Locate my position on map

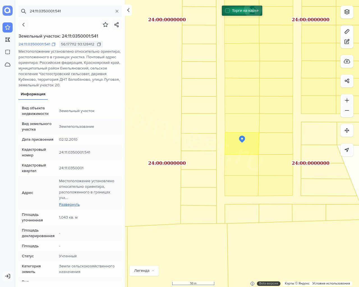tap(347, 150)
